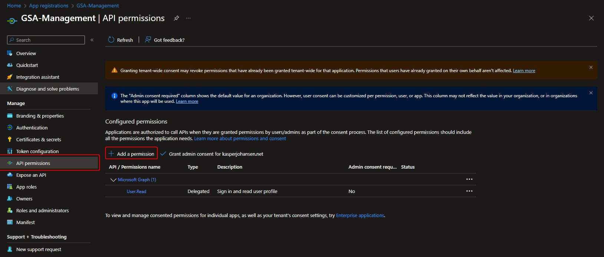Pin the API permissions page

pyautogui.click(x=176, y=18)
